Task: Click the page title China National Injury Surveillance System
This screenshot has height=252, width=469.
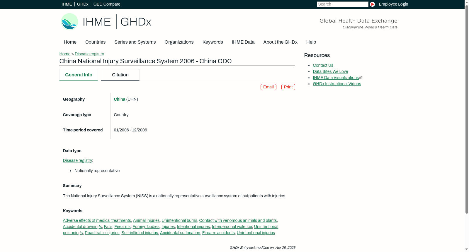Action: (x=145, y=61)
